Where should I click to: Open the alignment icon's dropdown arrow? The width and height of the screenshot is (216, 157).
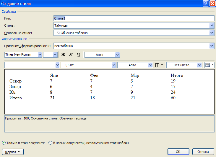click(213, 65)
